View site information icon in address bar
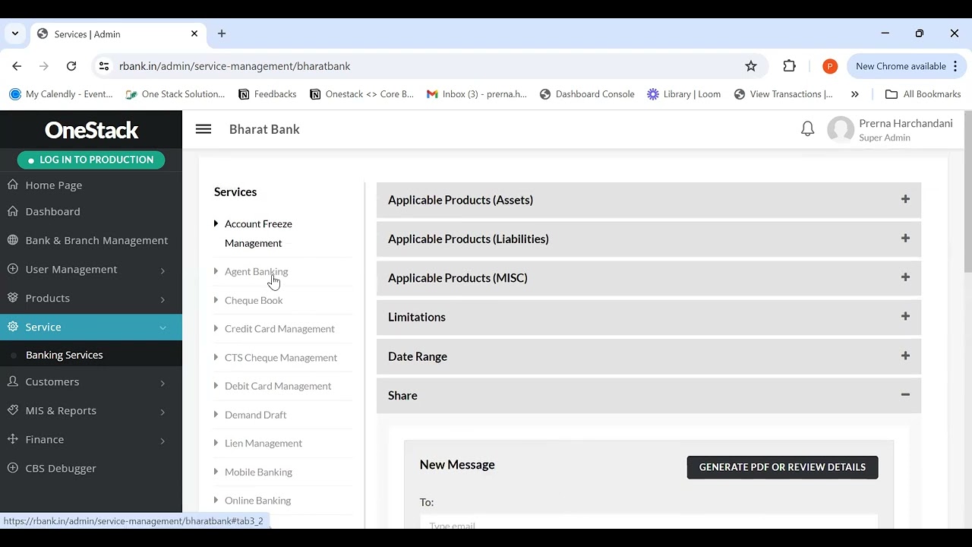Screen dimensions: 972x547 (104, 66)
